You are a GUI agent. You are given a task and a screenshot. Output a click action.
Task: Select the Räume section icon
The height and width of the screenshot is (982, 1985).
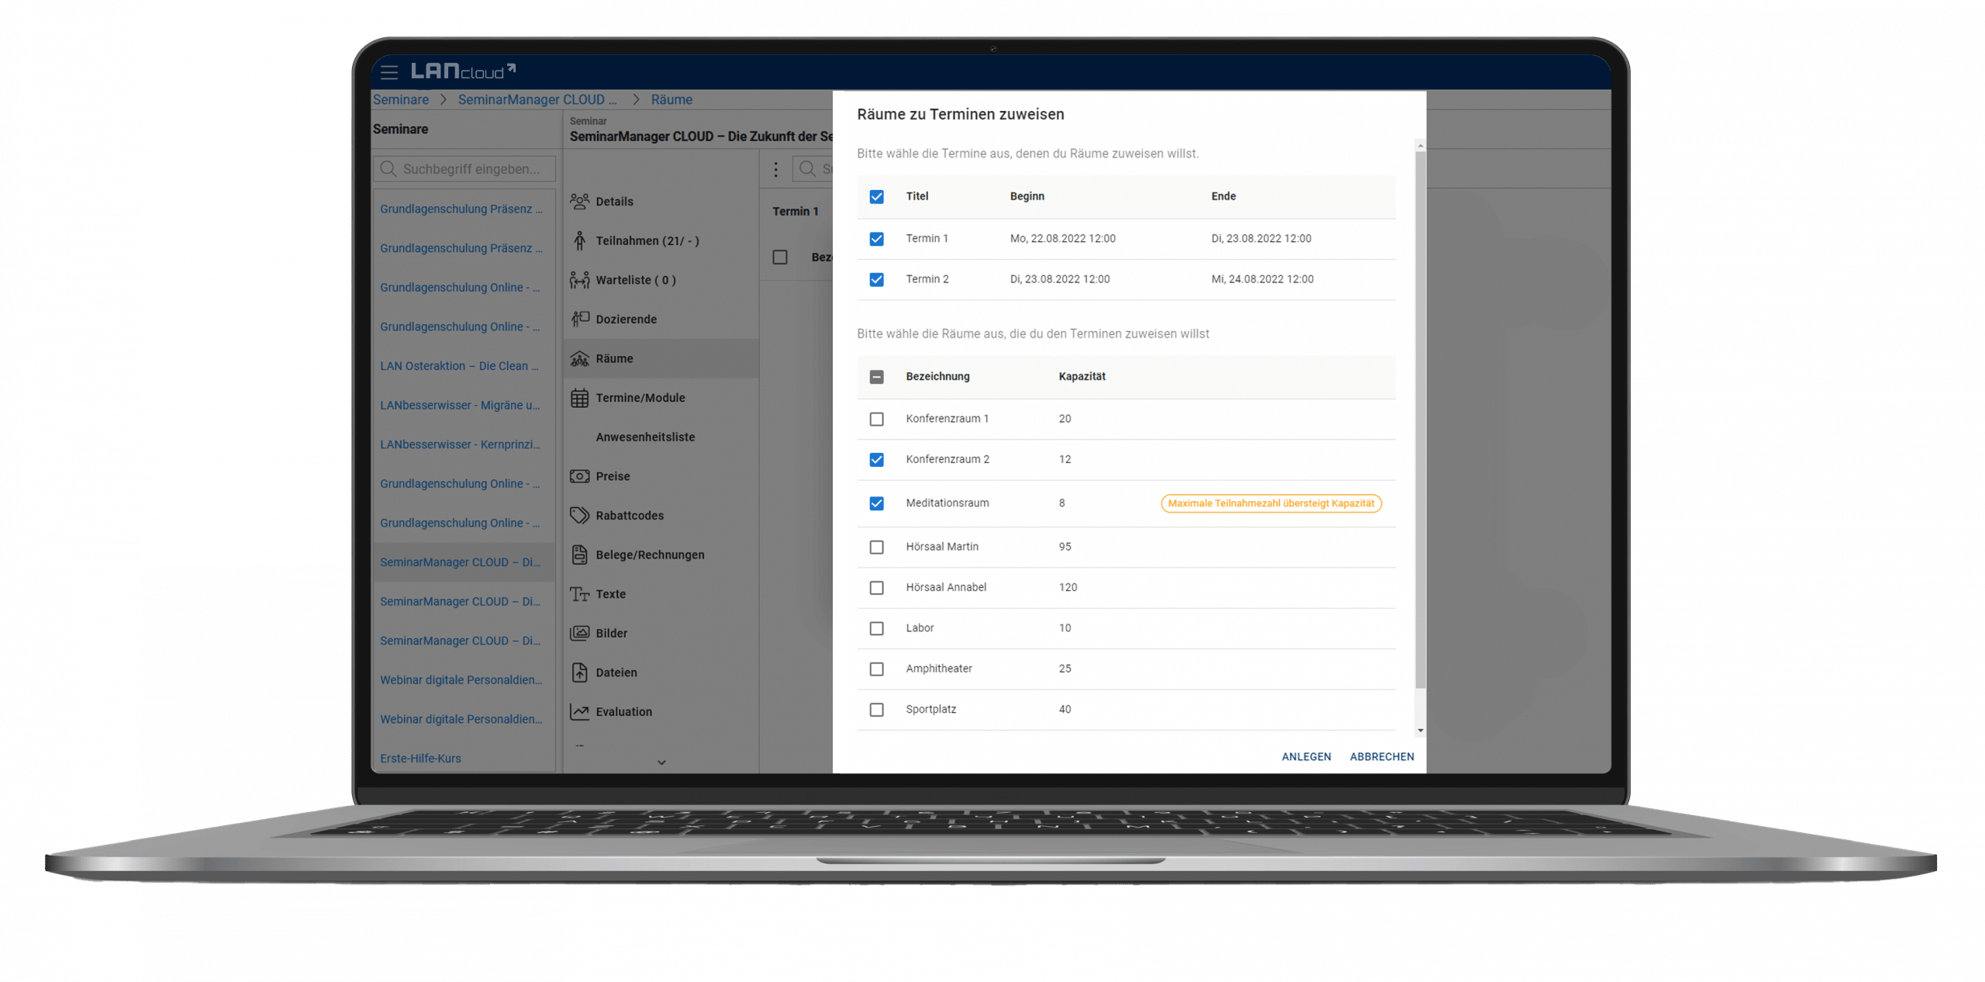579,358
